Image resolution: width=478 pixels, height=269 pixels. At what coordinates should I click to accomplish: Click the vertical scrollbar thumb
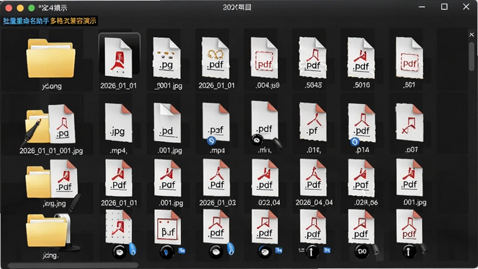471,57
